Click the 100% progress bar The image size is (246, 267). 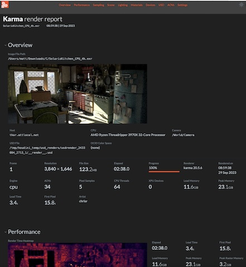click(164, 171)
